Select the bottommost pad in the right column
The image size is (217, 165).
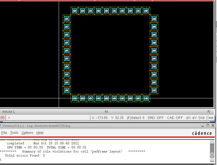pos(154,90)
